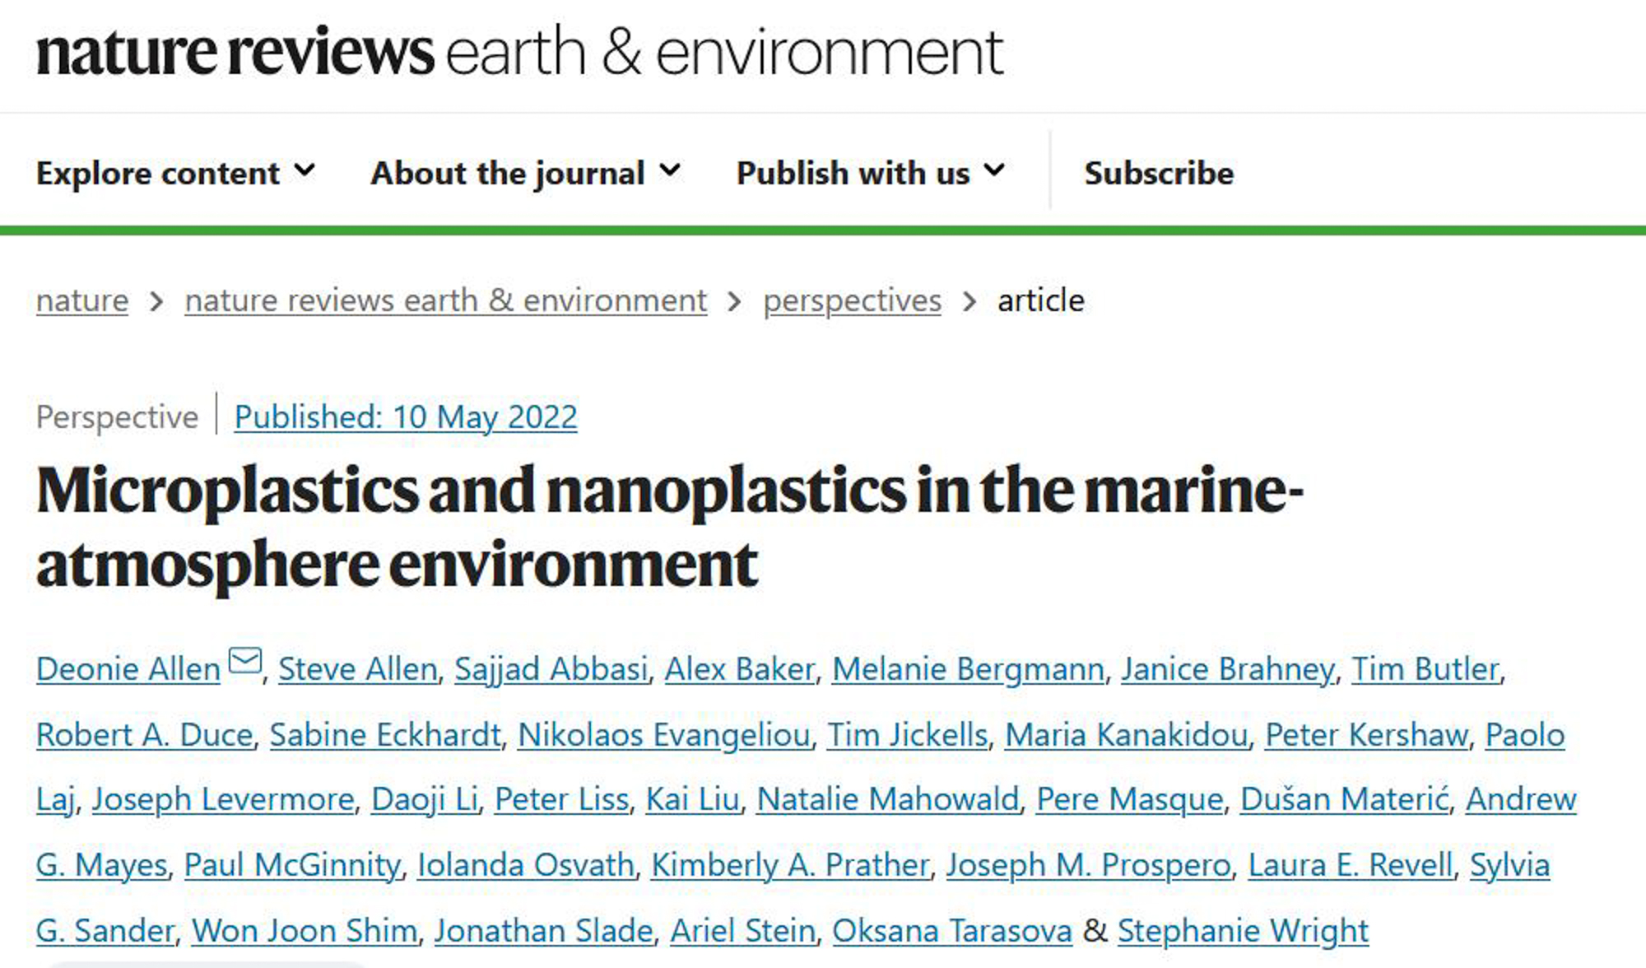
Task: Click the article title heading
Action: (x=668, y=527)
